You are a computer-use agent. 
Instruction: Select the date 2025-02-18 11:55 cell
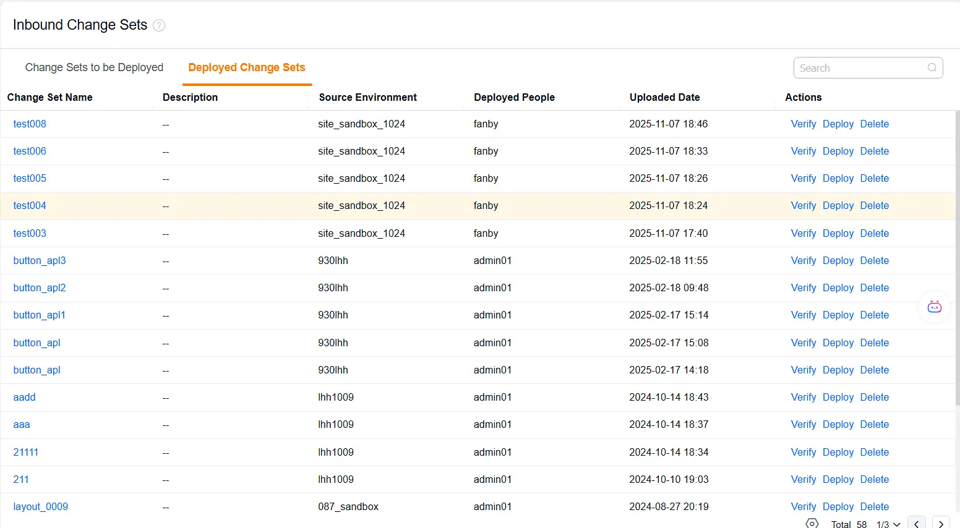click(669, 260)
